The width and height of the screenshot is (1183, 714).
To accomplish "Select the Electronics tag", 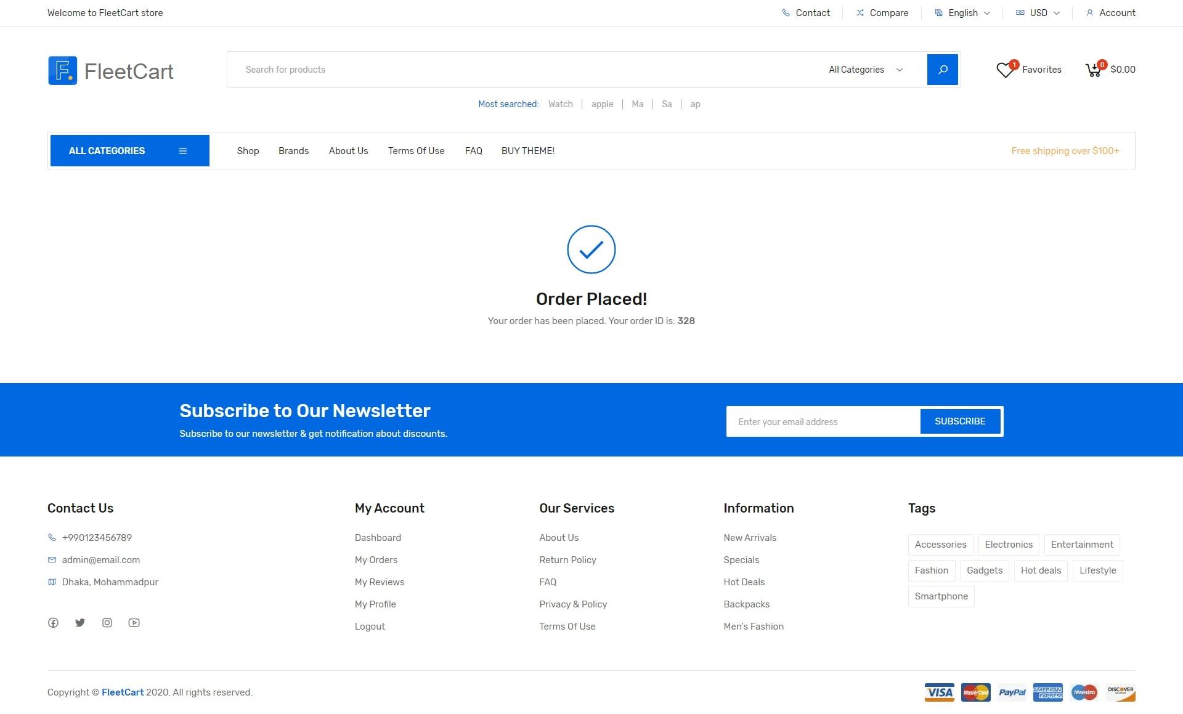I will [x=1008, y=545].
